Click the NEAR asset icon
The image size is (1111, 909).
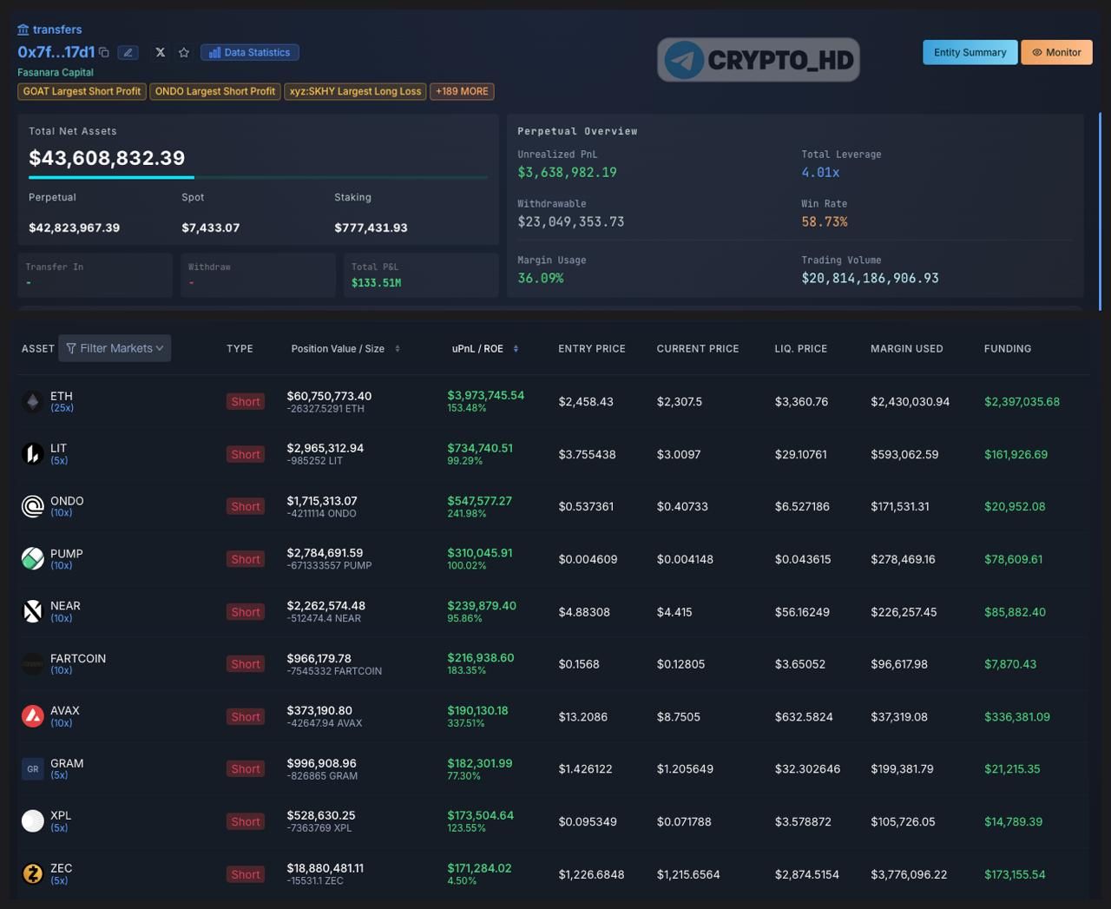32,611
